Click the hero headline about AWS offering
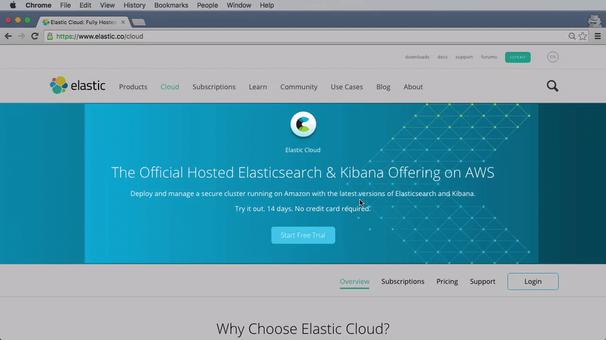 303,173
